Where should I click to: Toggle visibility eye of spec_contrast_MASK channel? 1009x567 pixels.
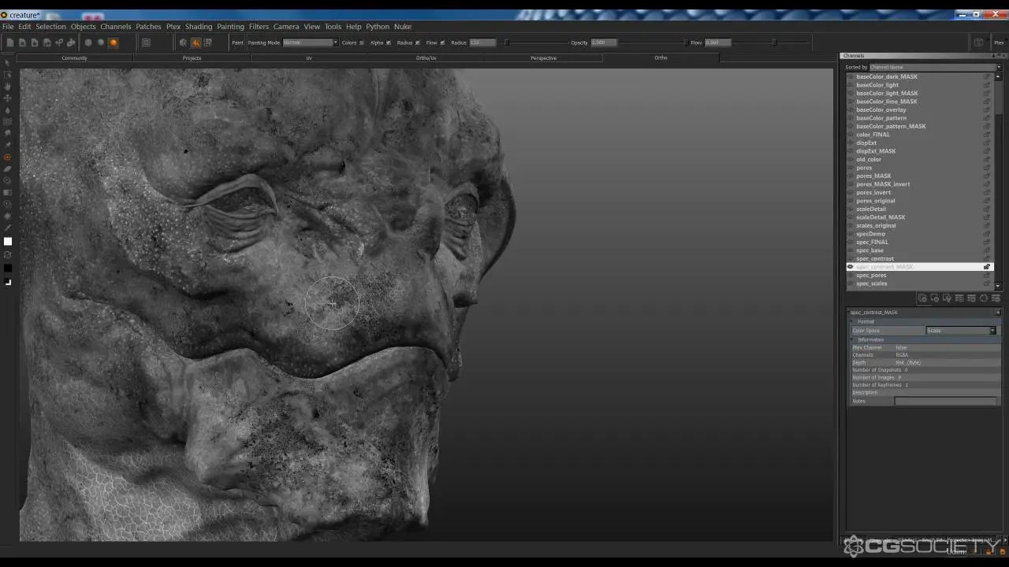tap(850, 267)
